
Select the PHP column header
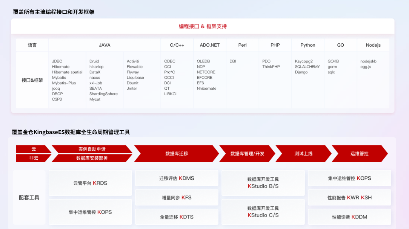[x=275, y=45]
